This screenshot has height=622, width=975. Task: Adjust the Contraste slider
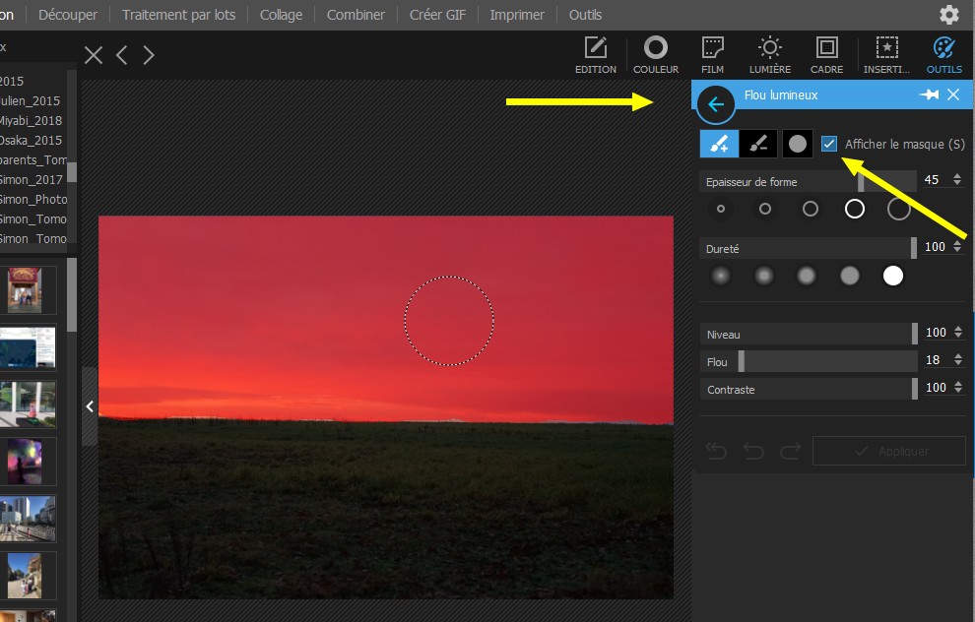pyautogui.click(x=809, y=389)
